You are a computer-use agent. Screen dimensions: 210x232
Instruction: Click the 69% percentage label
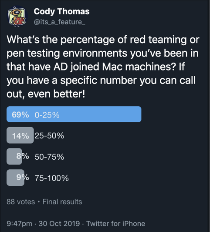click(20, 114)
